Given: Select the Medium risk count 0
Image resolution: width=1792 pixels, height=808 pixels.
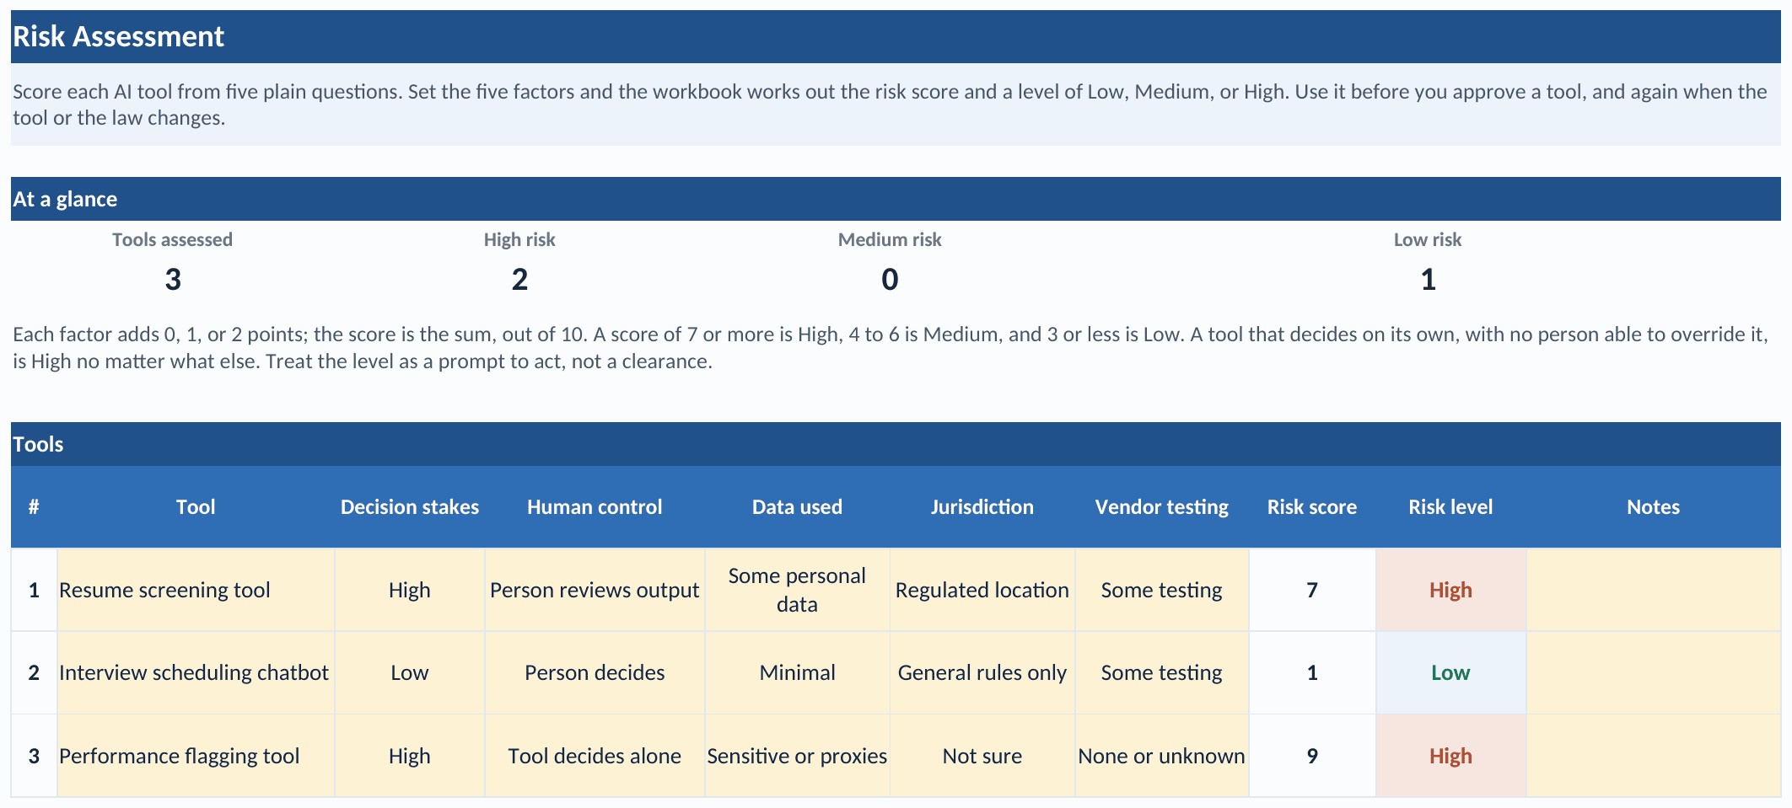Looking at the screenshot, I should pyautogui.click(x=890, y=280).
